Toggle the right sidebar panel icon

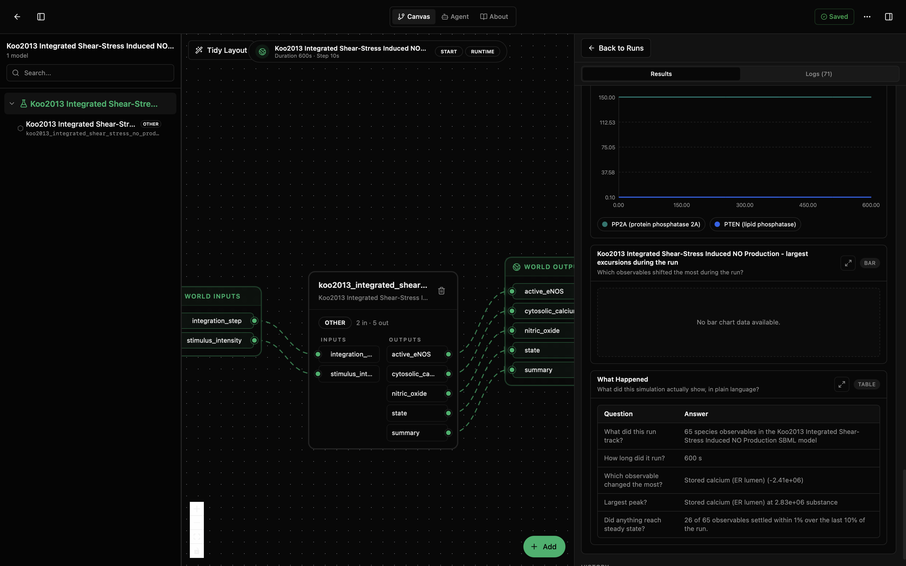(x=888, y=16)
